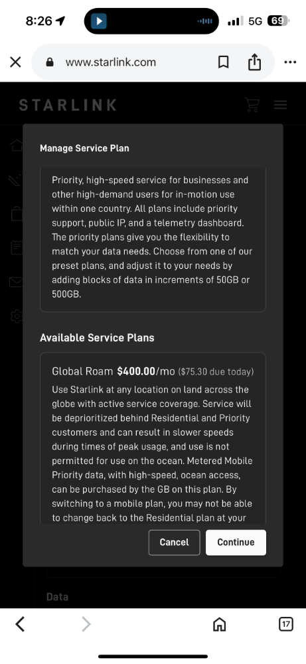Open the share icon in address bar
The image size is (306, 664).
[x=254, y=62]
